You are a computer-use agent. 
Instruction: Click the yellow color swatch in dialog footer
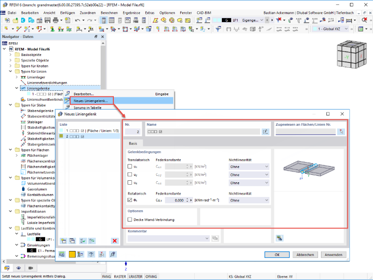tap(72, 254)
